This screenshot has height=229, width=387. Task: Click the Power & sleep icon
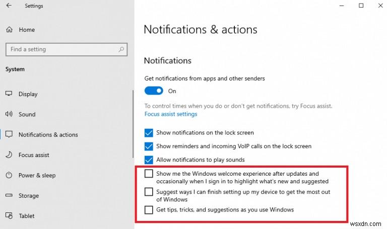[x=9, y=175]
